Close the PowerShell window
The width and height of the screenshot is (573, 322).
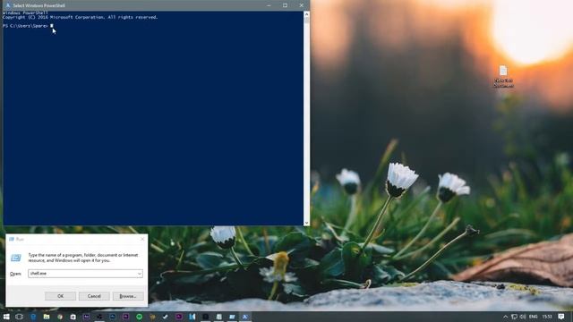pyautogui.click(x=302, y=5)
